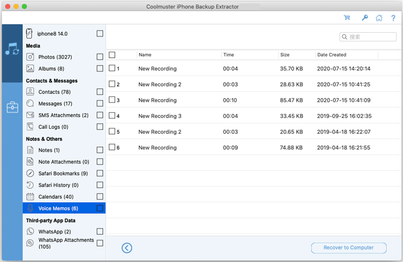This screenshot has height=262, width=403.
Task: Check the iphone8 14.0 device checkbox
Action: click(x=100, y=34)
